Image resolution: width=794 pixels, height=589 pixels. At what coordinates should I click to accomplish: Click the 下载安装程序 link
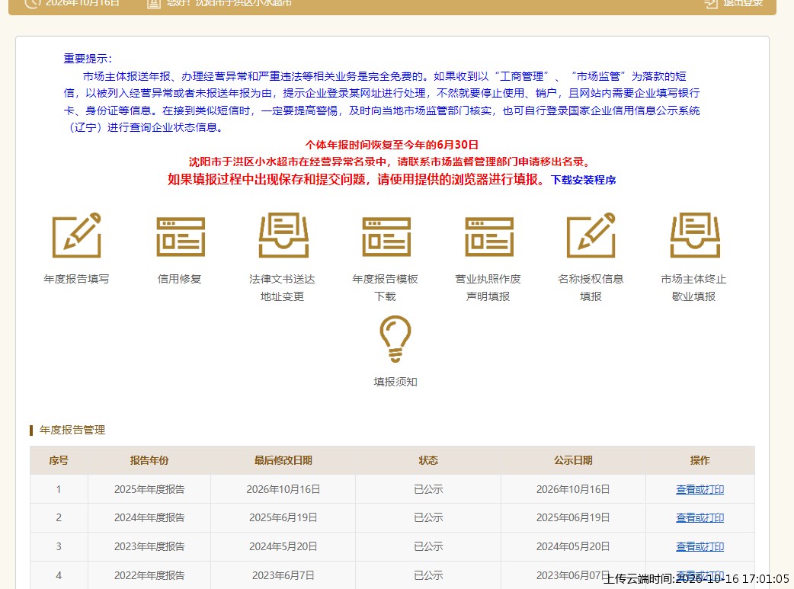click(x=584, y=180)
